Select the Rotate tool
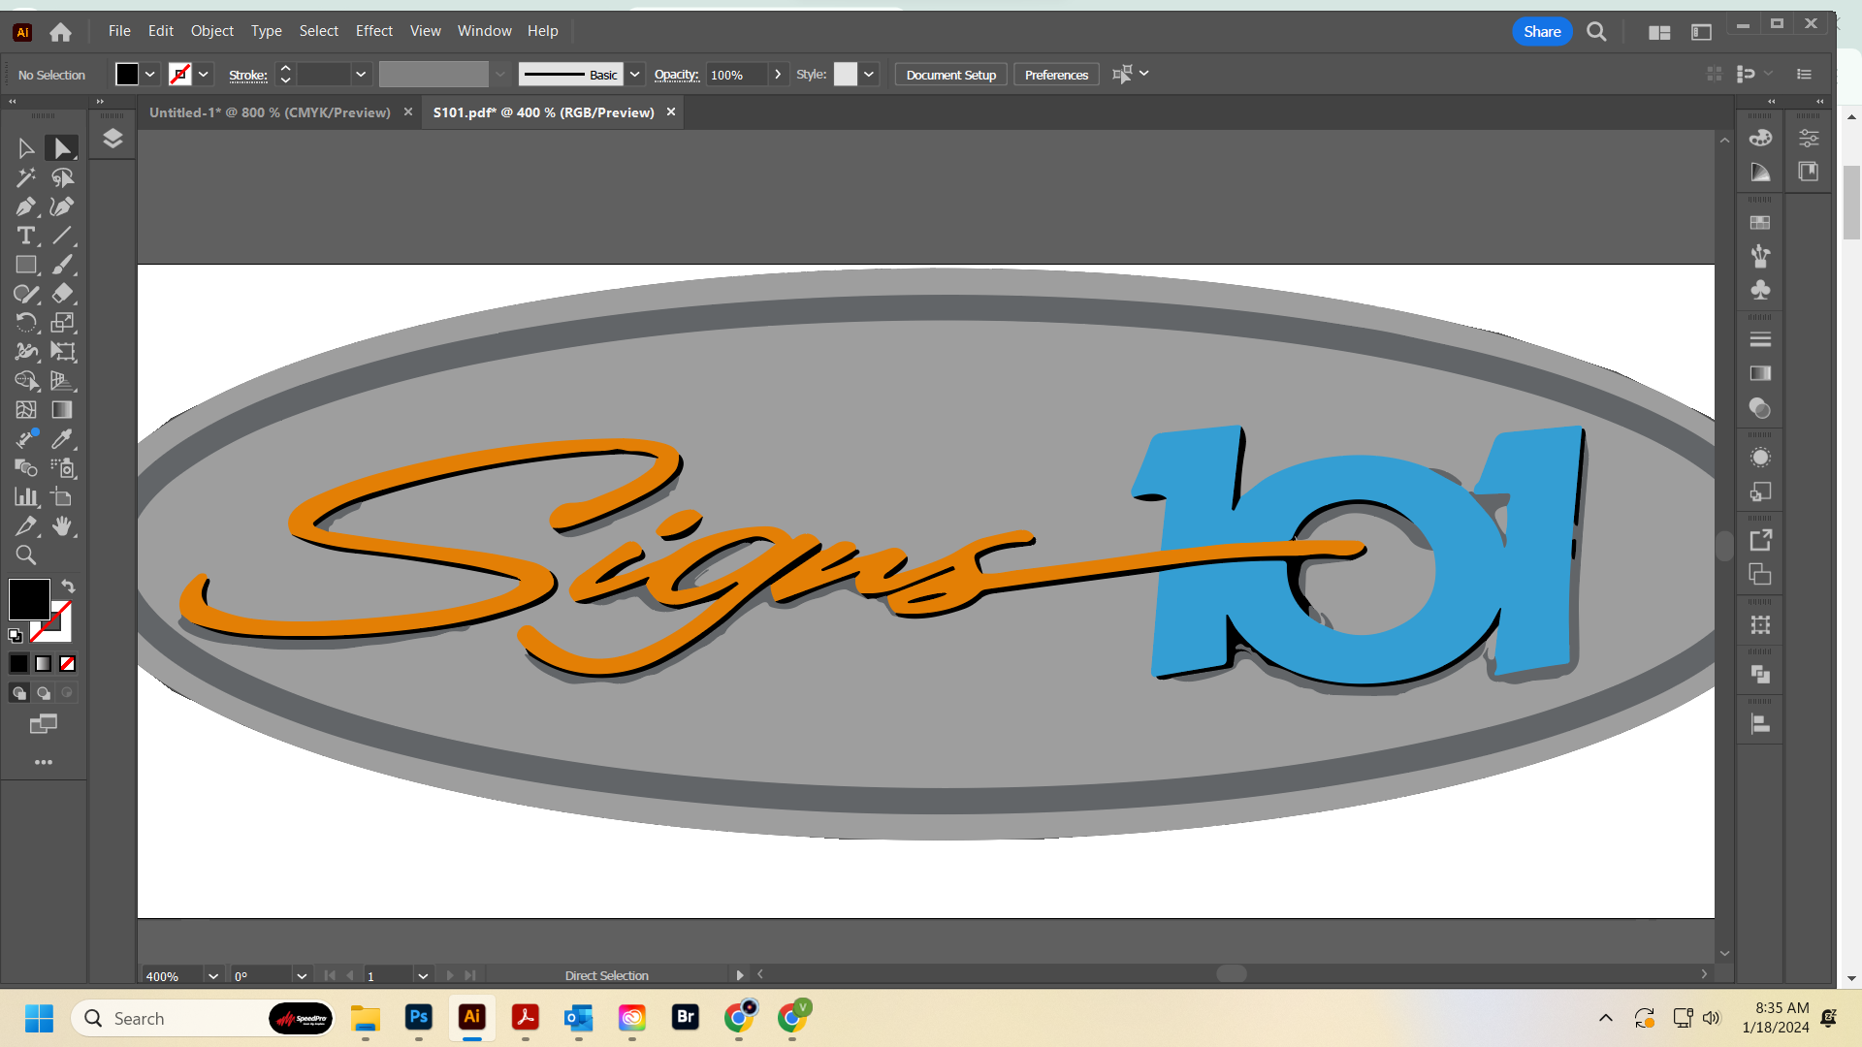The height and width of the screenshot is (1047, 1862). (26, 323)
